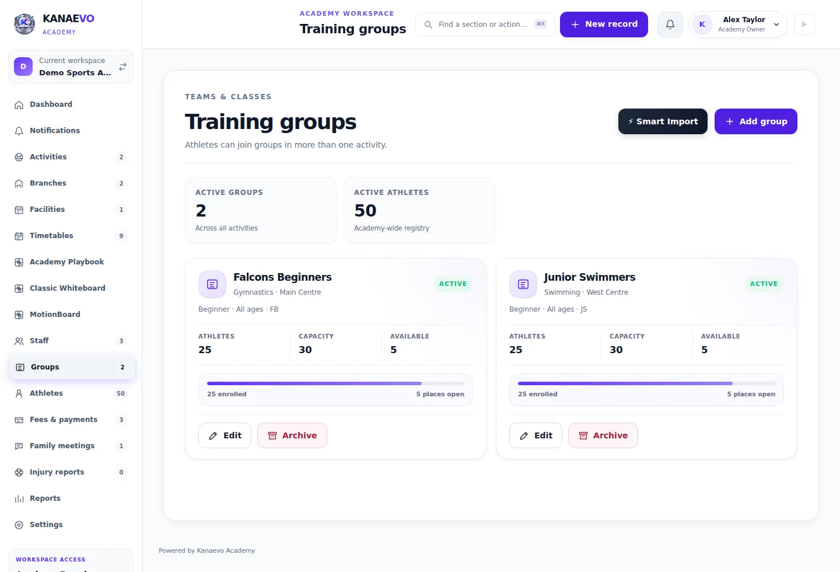Open MotionBoard in the sidebar
The image size is (840, 572).
click(71, 315)
